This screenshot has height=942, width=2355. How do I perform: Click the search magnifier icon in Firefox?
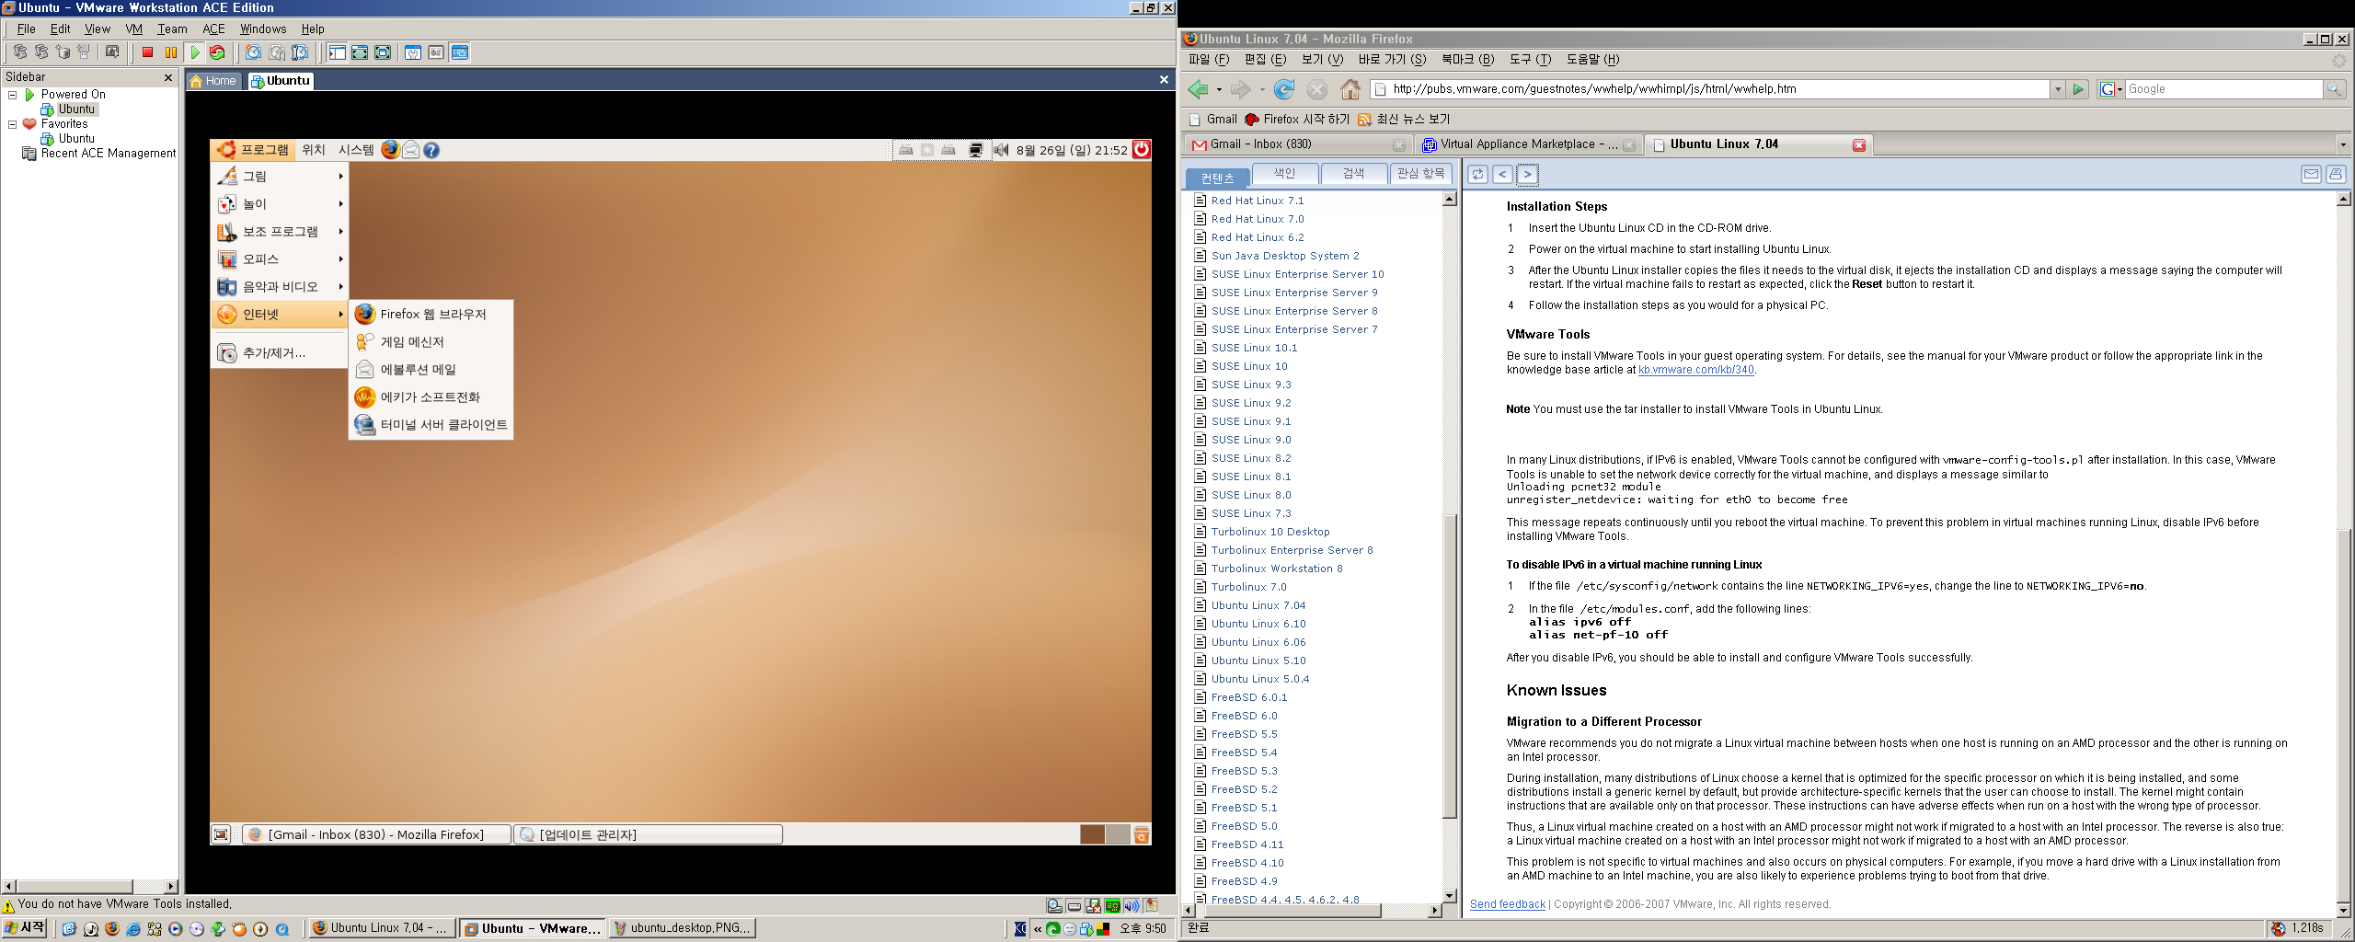(x=2333, y=89)
